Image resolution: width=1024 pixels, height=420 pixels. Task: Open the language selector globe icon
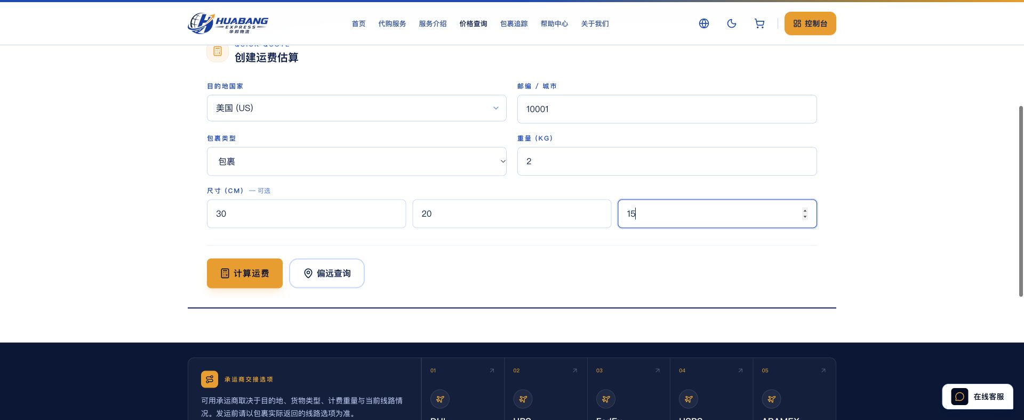point(704,23)
